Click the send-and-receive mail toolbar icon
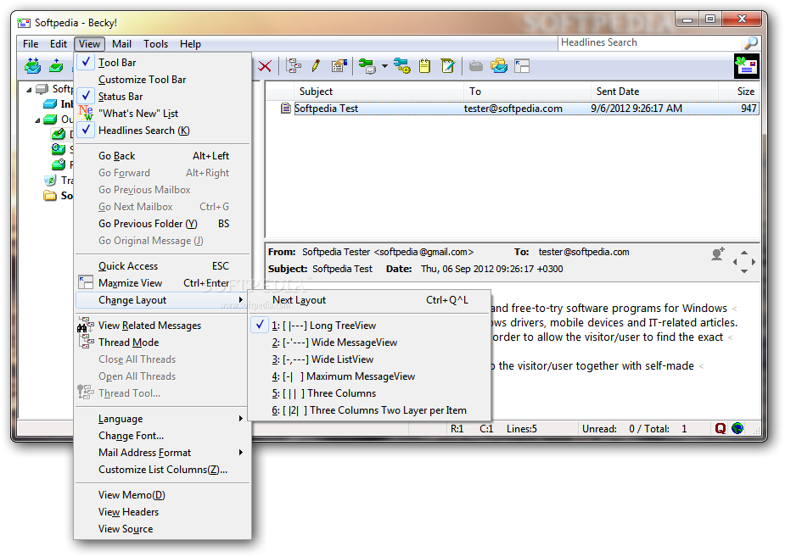This screenshot has height=557, width=785. point(32,65)
